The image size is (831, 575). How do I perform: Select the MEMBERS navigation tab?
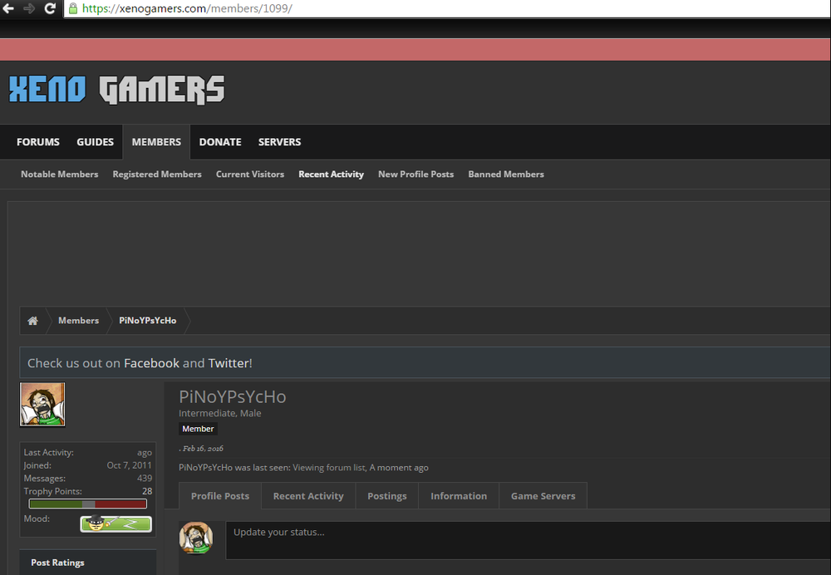(x=156, y=142)
